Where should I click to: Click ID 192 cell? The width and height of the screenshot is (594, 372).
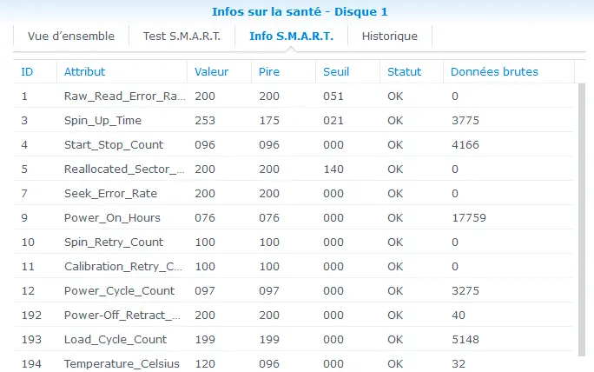(x=31, y=315)
